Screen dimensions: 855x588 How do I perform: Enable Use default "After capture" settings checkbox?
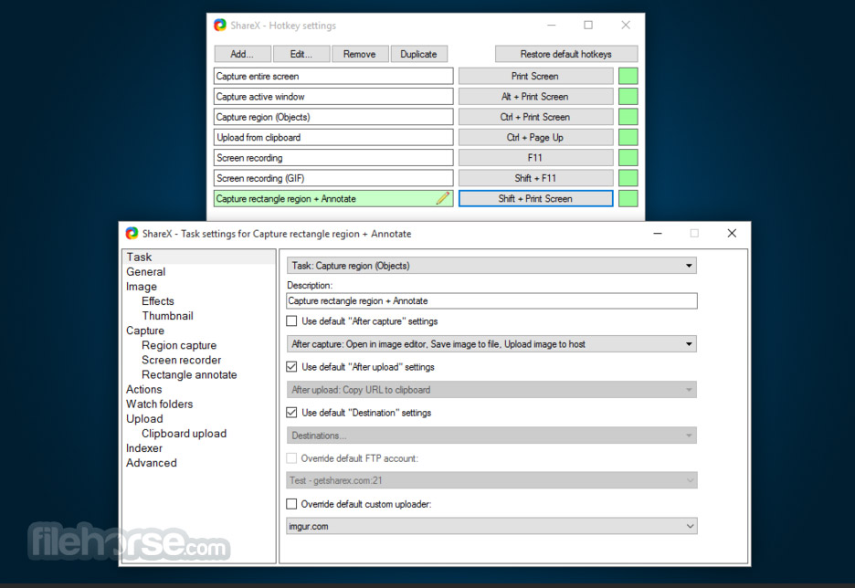(x=291, y=321)
